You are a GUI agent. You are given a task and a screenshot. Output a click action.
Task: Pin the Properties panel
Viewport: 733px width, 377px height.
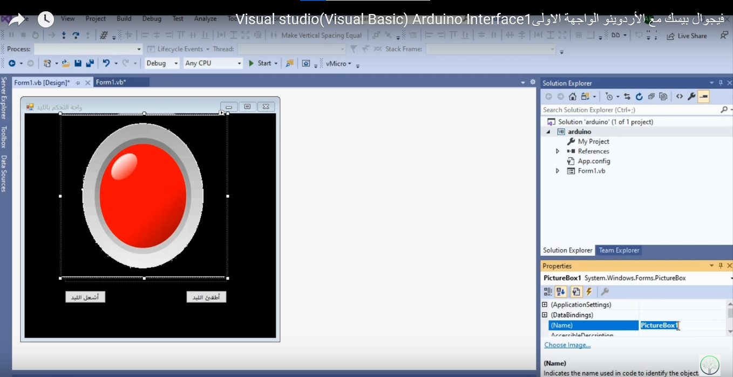tap(720, 266)
